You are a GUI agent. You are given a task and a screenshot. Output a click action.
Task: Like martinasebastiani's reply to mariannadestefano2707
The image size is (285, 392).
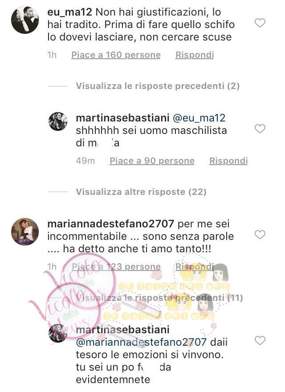[x=260, y=340]
